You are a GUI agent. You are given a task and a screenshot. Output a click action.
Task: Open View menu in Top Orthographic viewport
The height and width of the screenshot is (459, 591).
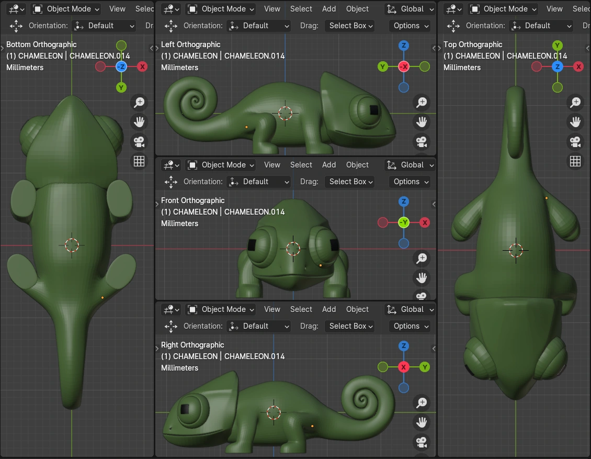tap(554, 9)
